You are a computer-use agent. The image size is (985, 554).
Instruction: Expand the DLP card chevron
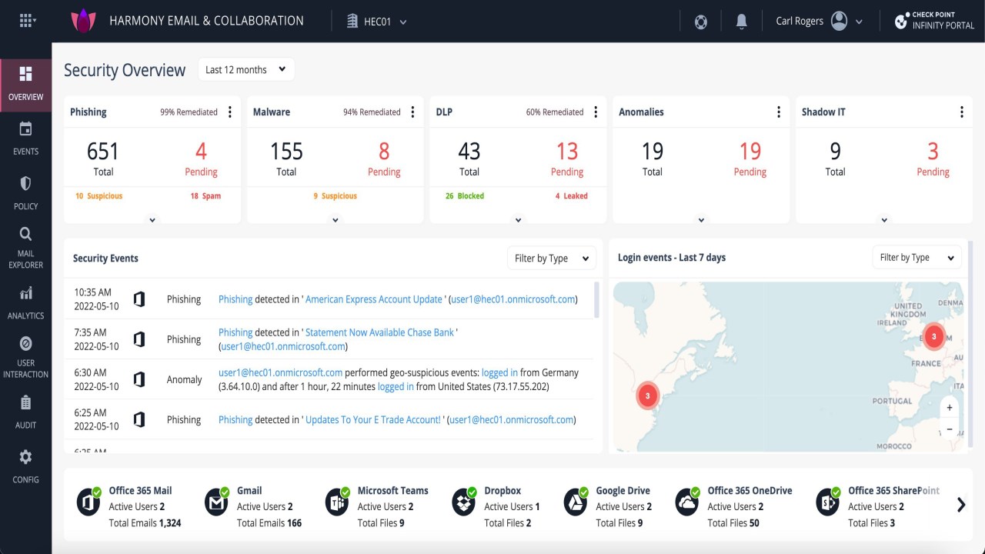pos(518,220)
